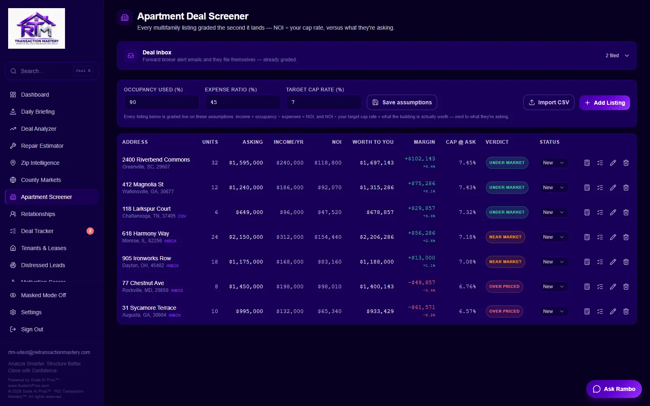Click the Import CSV button
The height and width of the screenshot is (406, 650).
click(548, 102)
